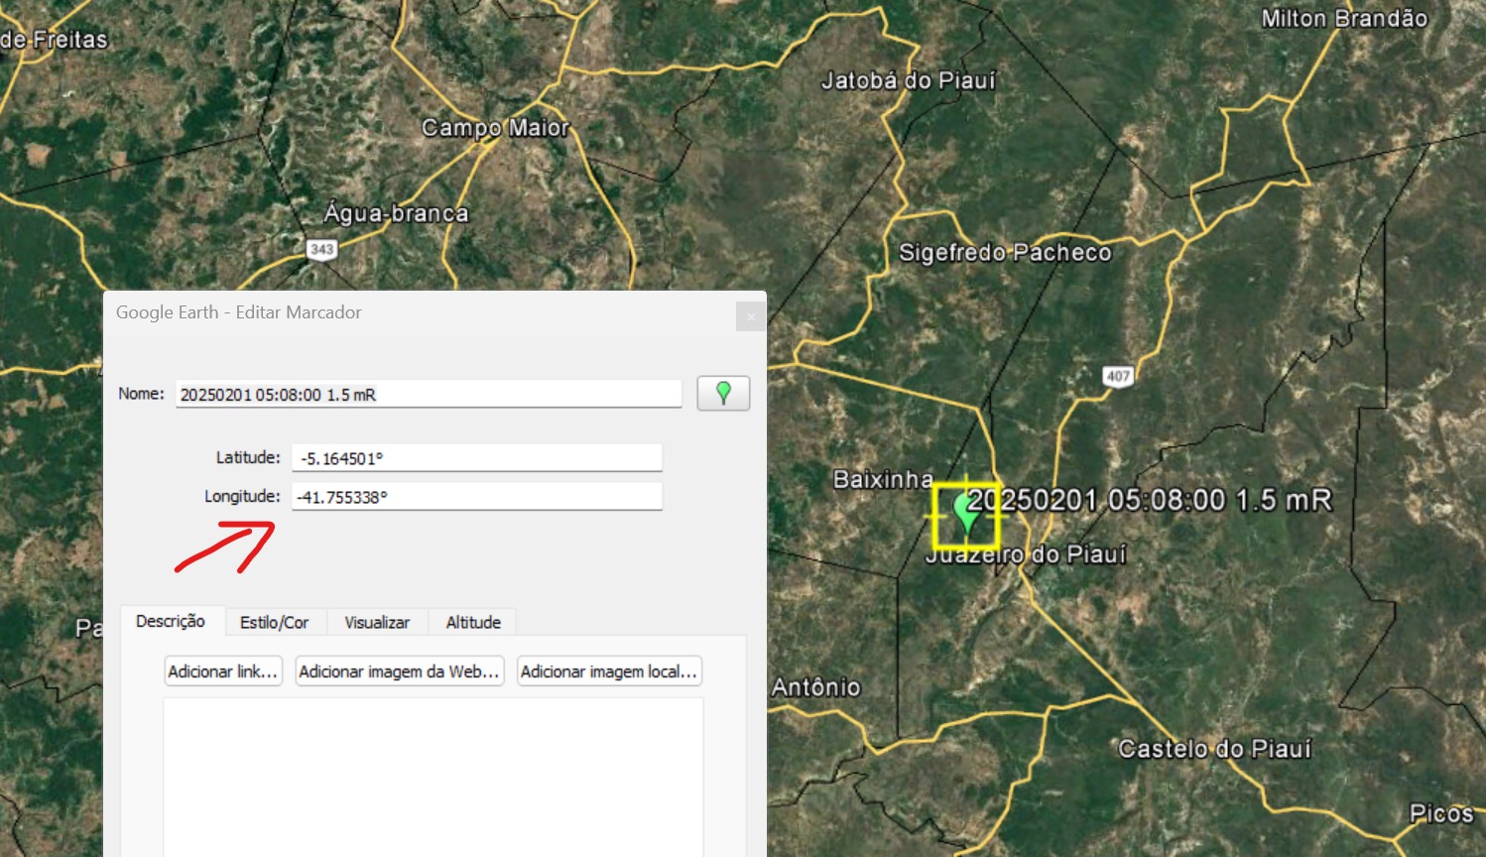Click the green placemark pin on map

tap(964, 514)
